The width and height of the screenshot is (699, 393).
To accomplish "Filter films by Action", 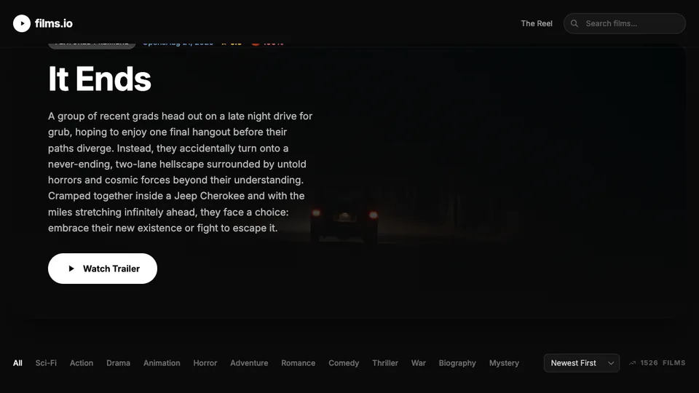I will point(81,363).
